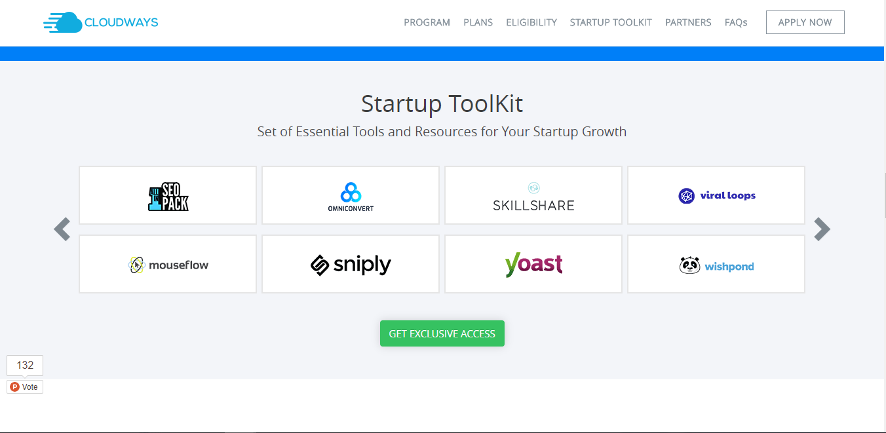Open the SEO Pack tool card
The height and width of the screenshot is (433, 886).
(168, 195)
